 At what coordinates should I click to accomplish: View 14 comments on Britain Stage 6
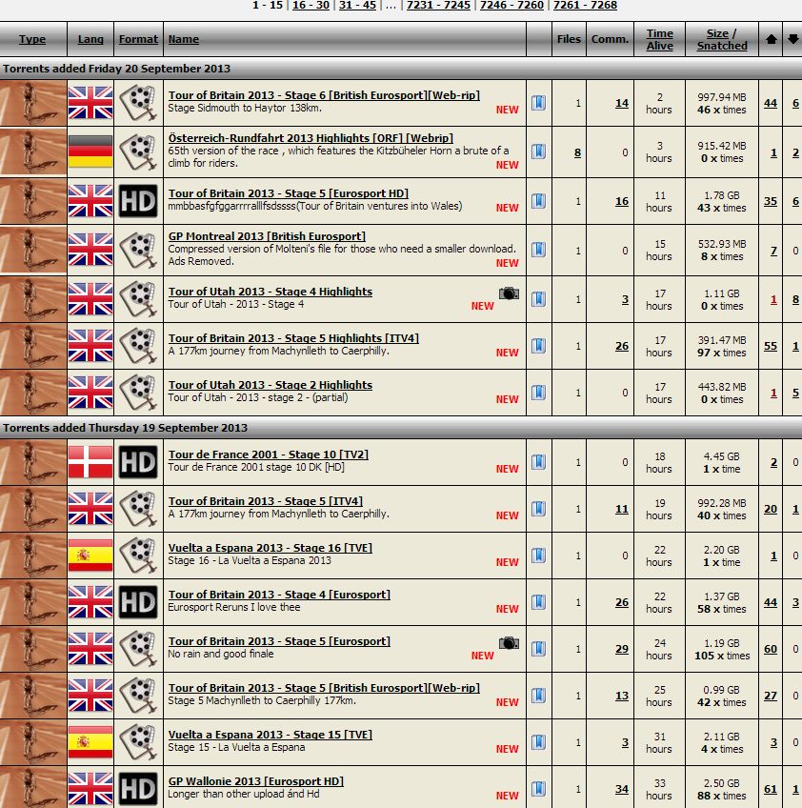coord(622,103)
